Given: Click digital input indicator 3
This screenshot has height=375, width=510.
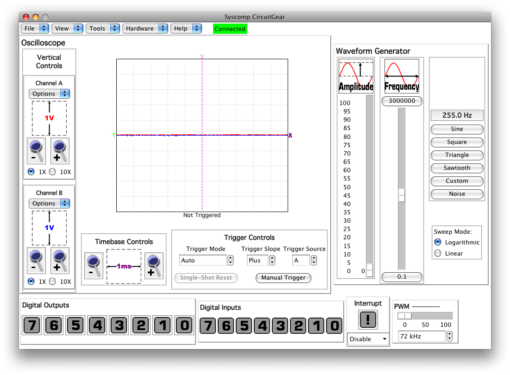Looking at the screenshot, I should click(x=280, y=326).
